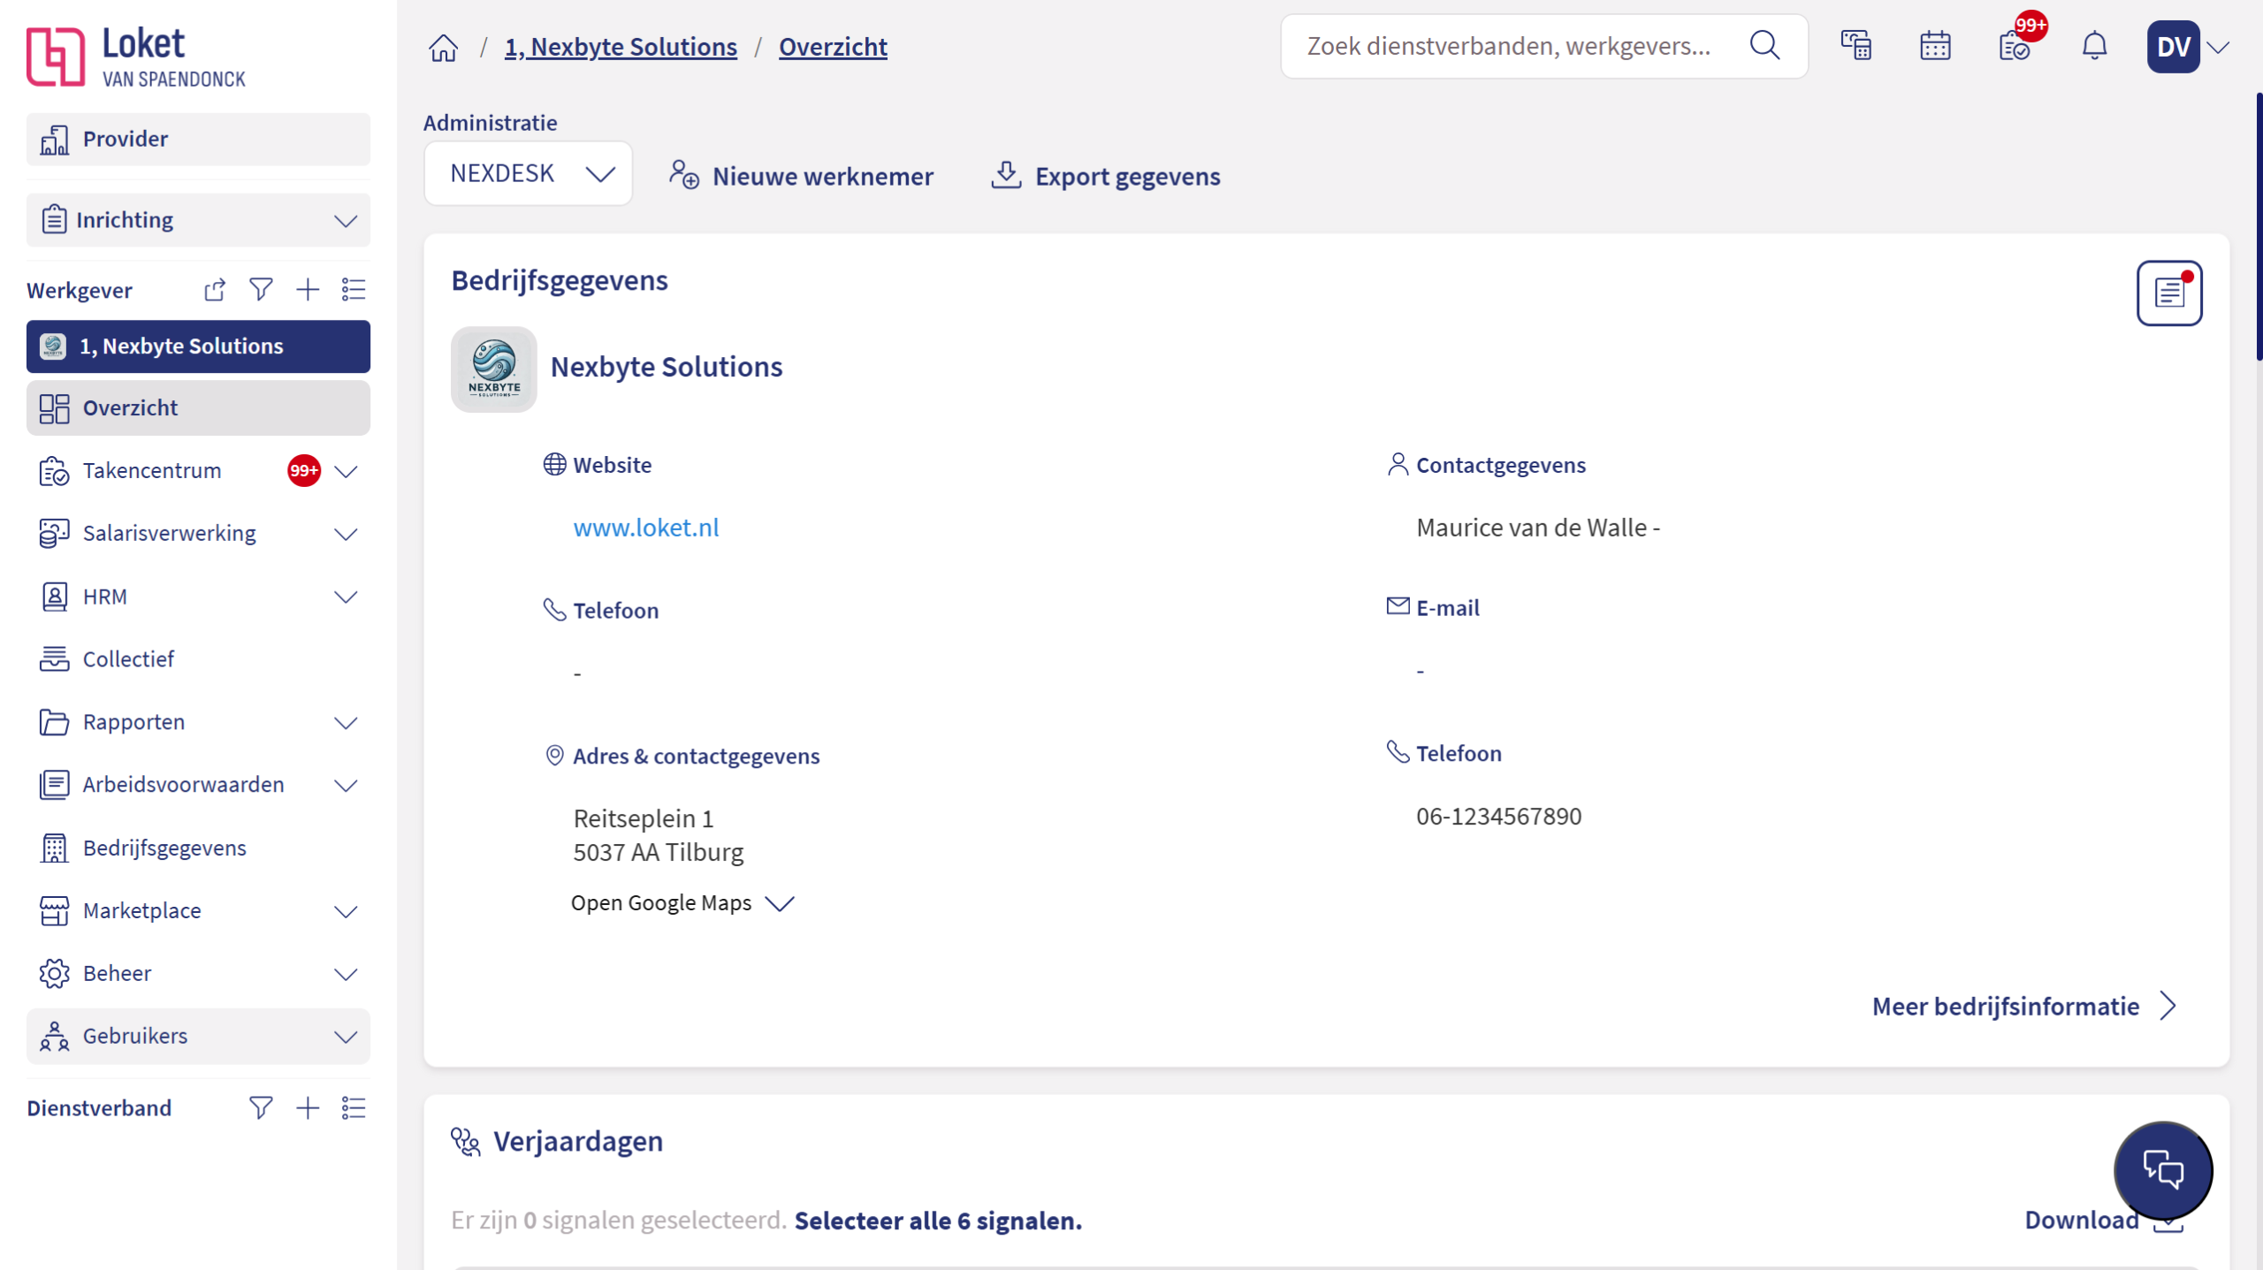The height and width of the screenshot is (1270, 2263).
Task: Click Nieuwe werknemer button
Action: coord(801,176)
